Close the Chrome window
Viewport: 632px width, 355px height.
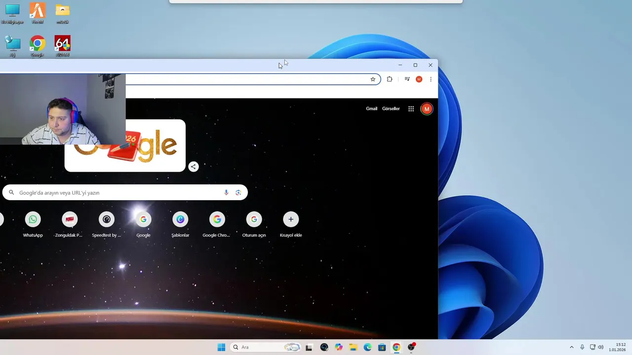pos(431,65)
